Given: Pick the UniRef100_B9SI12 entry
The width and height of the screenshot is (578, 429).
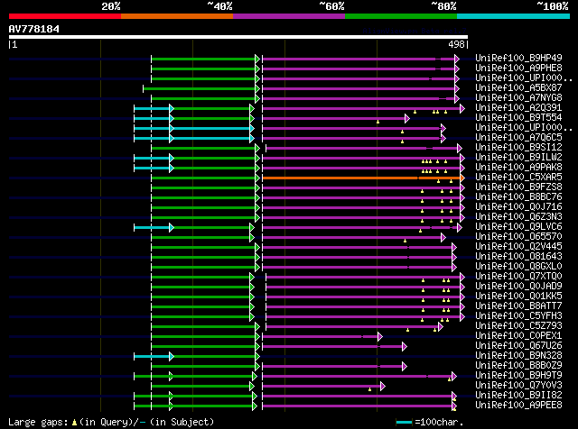Looking at the screenshot, I should click(x=518, y=147).
